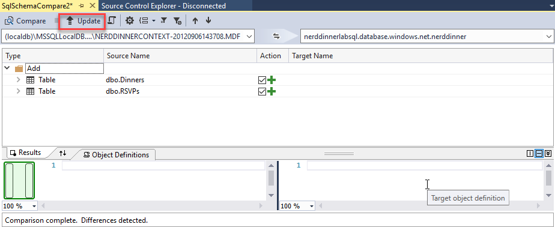Switch to the Results tab

click(26, 153)
